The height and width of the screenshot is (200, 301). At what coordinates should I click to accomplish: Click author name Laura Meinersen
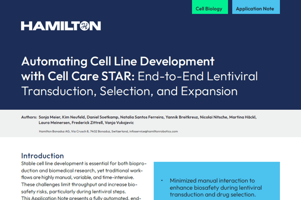(x=54, y=123)
